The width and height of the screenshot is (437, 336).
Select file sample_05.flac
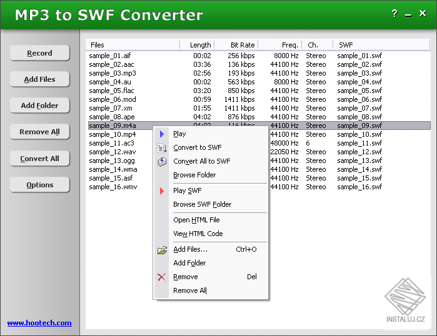click(111, 91)
